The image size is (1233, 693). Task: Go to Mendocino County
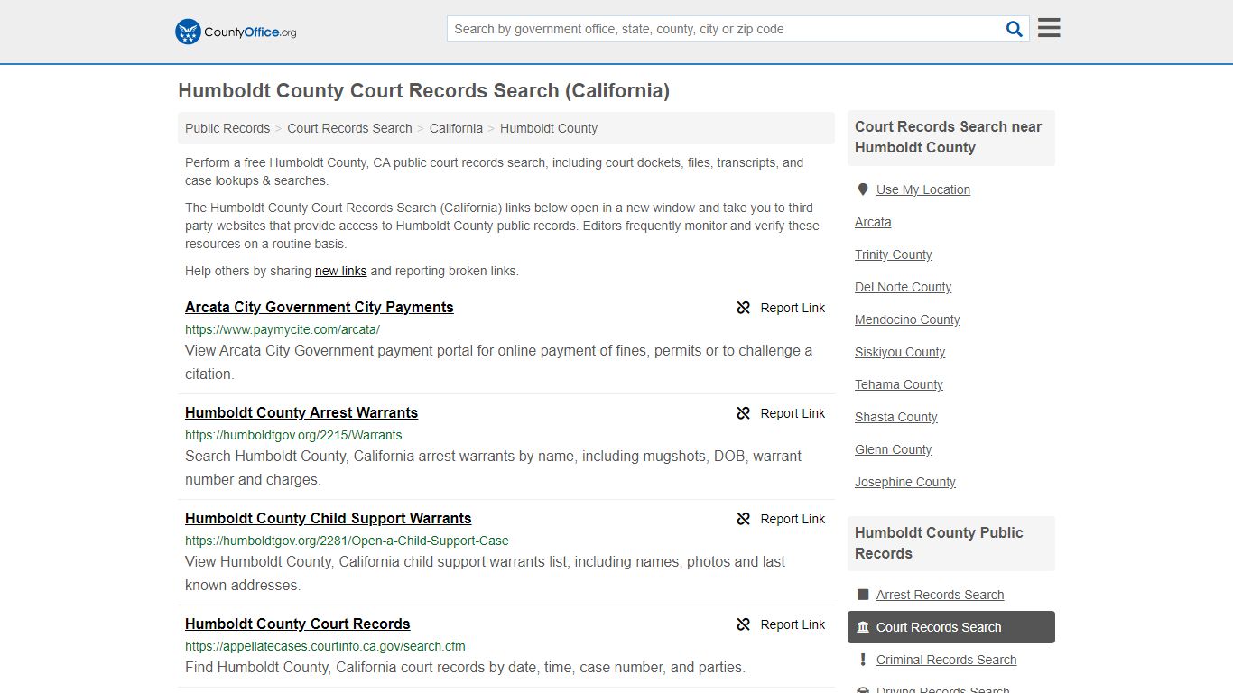[x=907, y=319]
